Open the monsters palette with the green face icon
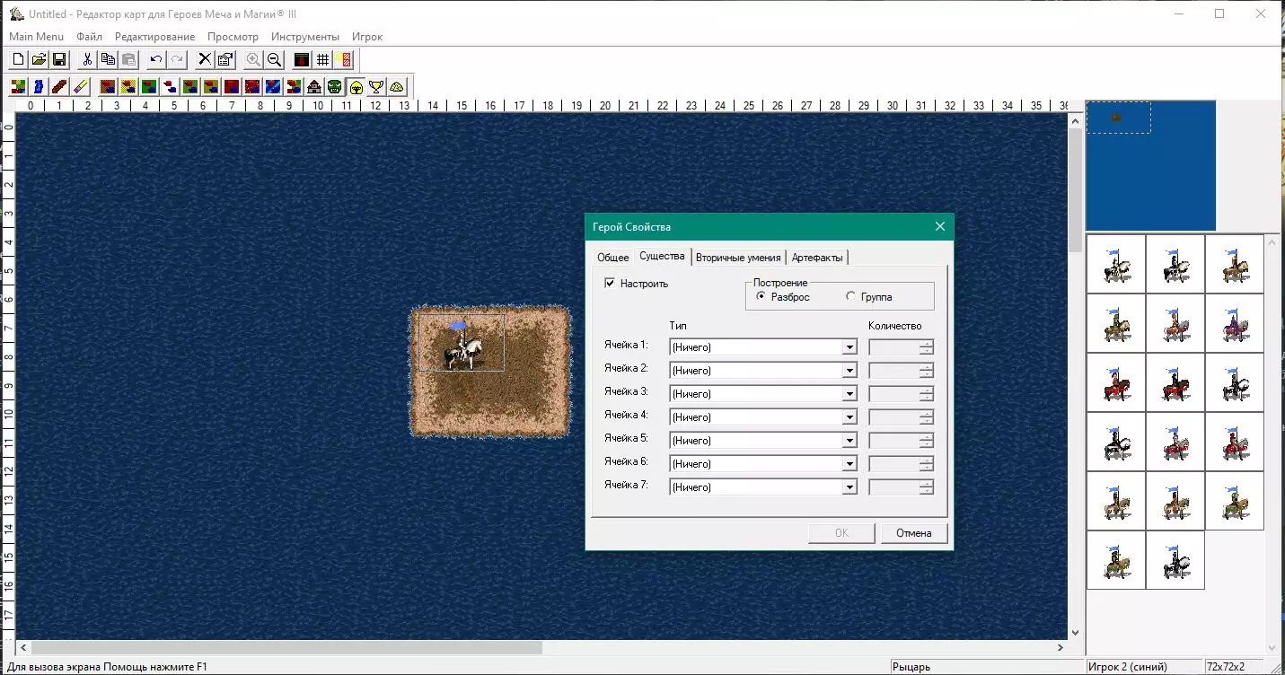The image size is (1285, 675). [x=335, y=87]
